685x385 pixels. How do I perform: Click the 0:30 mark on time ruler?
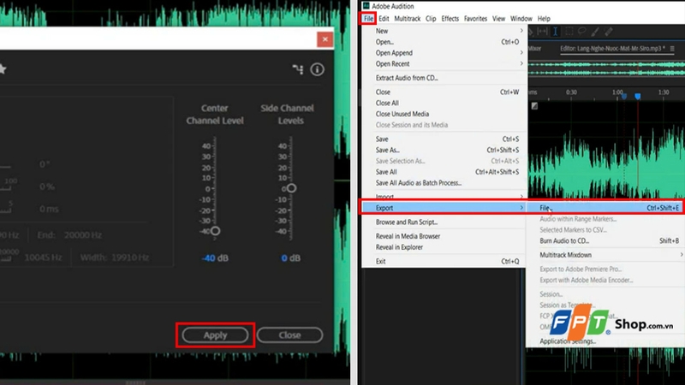click(571, 92)
